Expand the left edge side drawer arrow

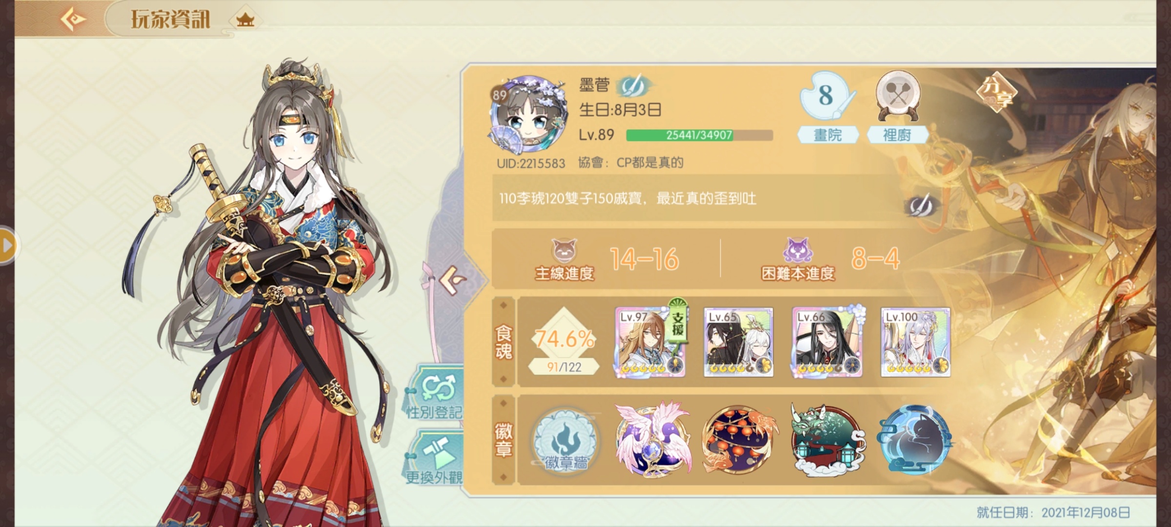tap(8, 245)
